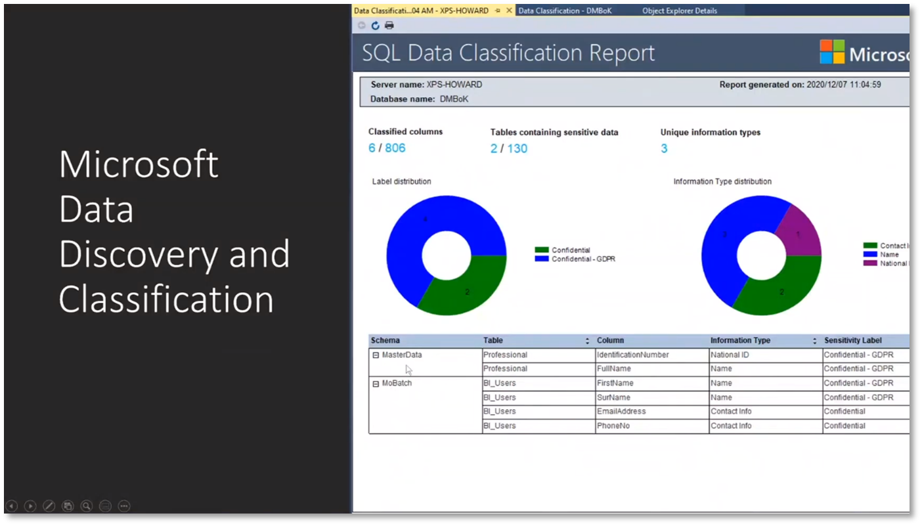
Task: Click blue Name legend swatch
Action: pyautogui.click(x=870, y=254)
